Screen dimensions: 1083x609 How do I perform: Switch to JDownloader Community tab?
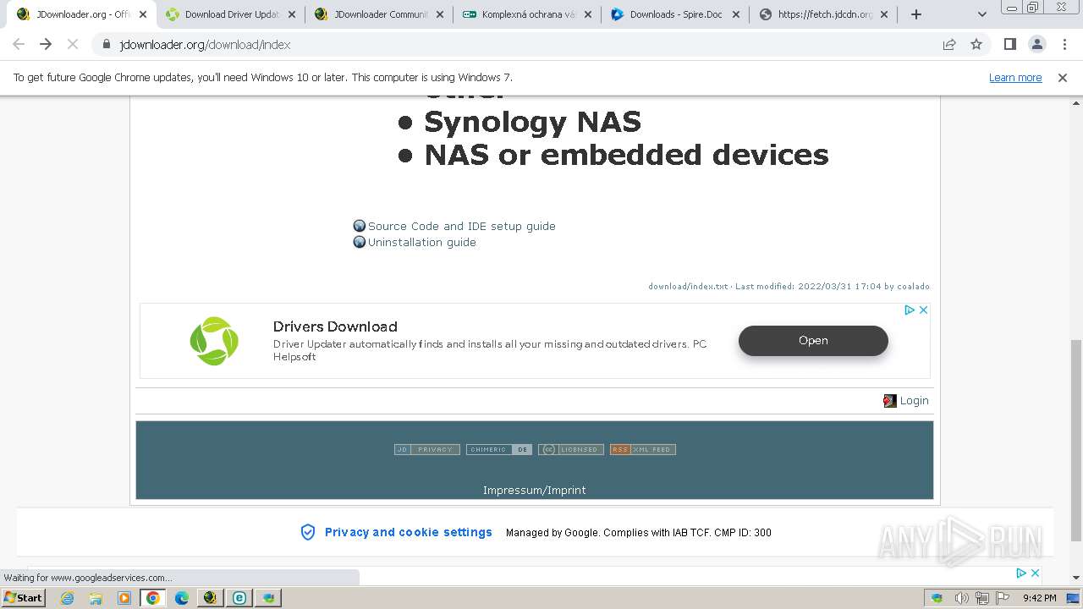tap(379, 14)
